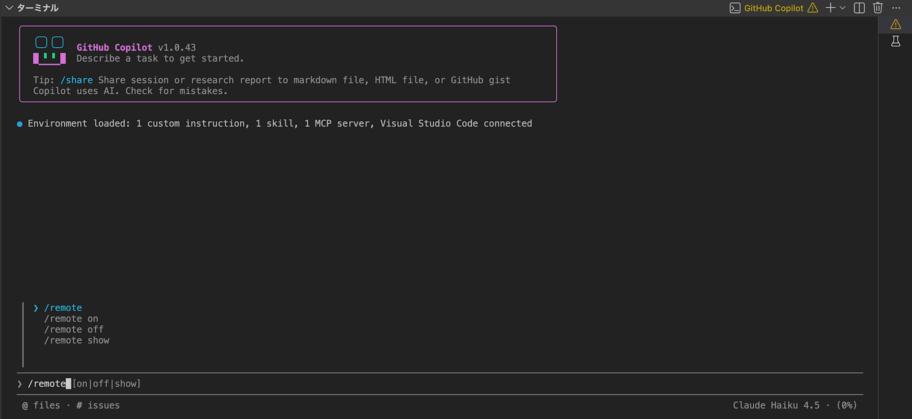Click the Environment loaded status line
The width and height of the screenshot is (912, 419).
click(280, 123)
